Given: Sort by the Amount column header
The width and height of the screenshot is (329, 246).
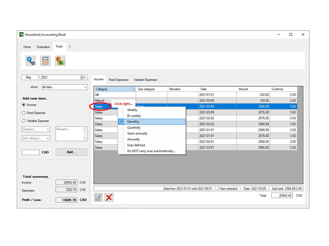Looking at the screenshot, I should click(253, 89).
